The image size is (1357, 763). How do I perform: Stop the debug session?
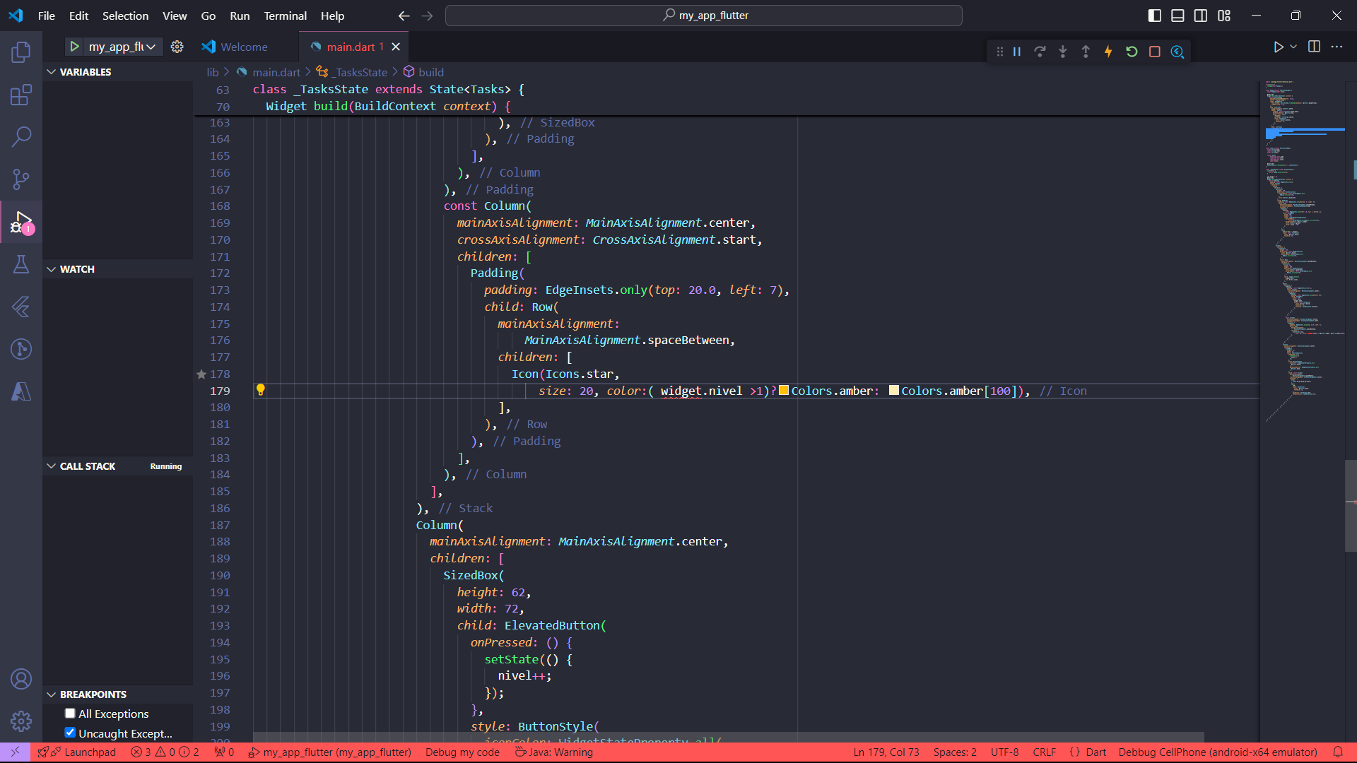[1155, 52]
